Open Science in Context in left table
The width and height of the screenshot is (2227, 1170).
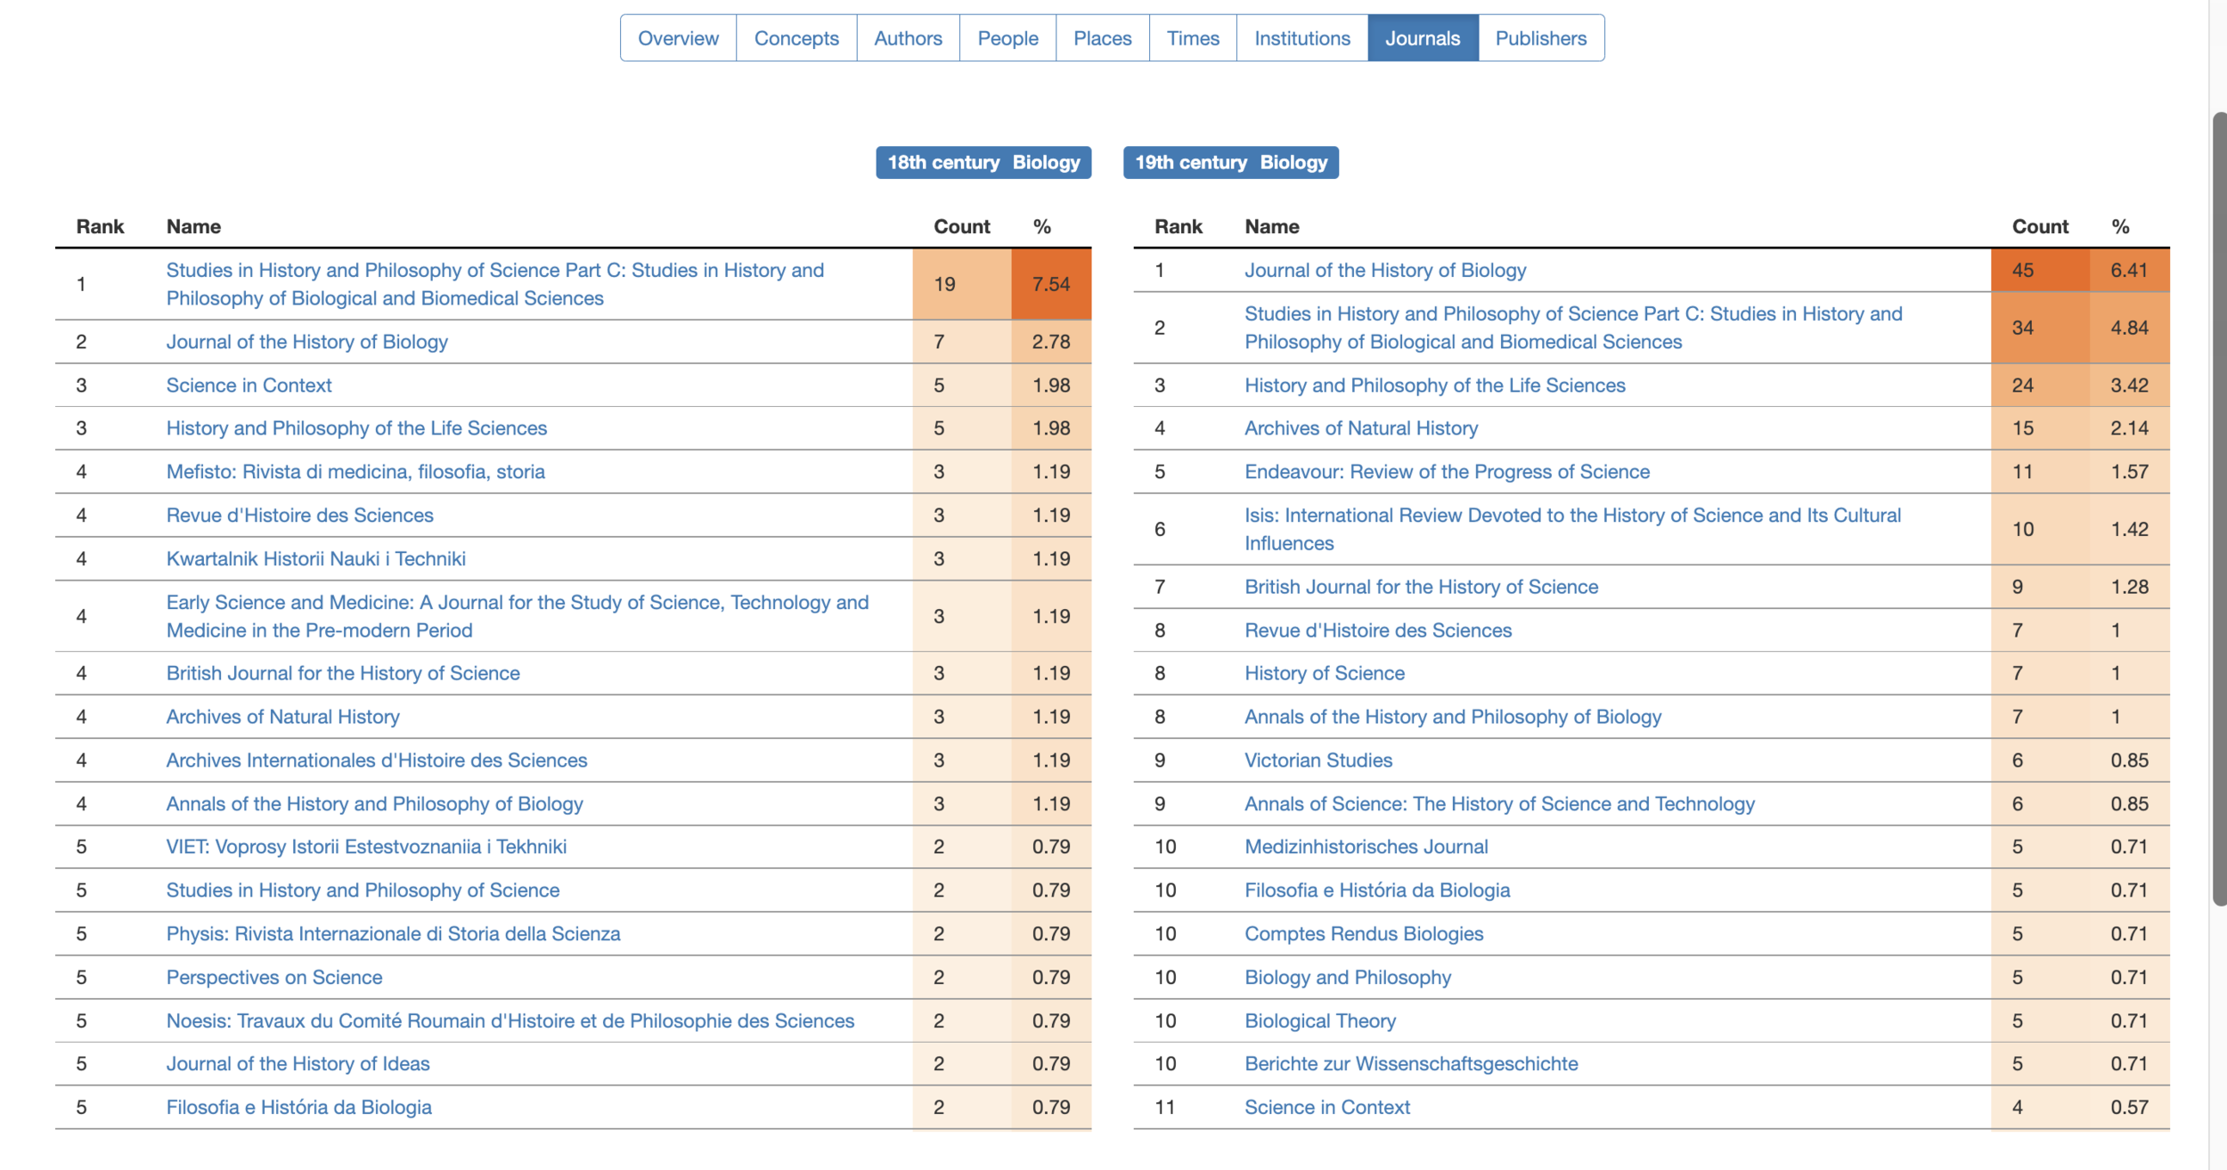(249, 386)
